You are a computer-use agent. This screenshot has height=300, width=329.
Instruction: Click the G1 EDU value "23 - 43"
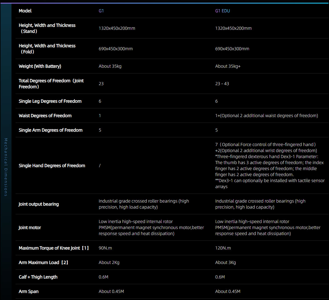pos(222,84)
